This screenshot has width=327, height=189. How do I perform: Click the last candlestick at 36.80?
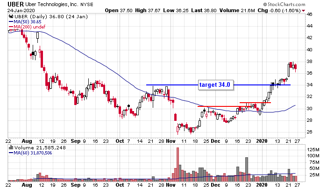[296, 67]
